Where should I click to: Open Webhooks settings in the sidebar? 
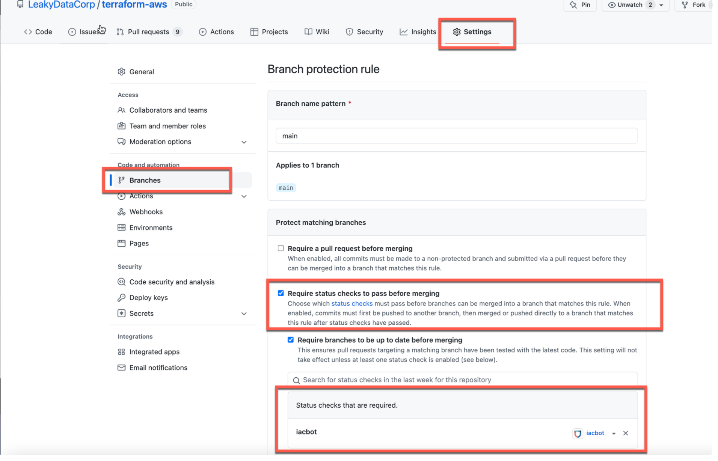[x=146, y=211]
